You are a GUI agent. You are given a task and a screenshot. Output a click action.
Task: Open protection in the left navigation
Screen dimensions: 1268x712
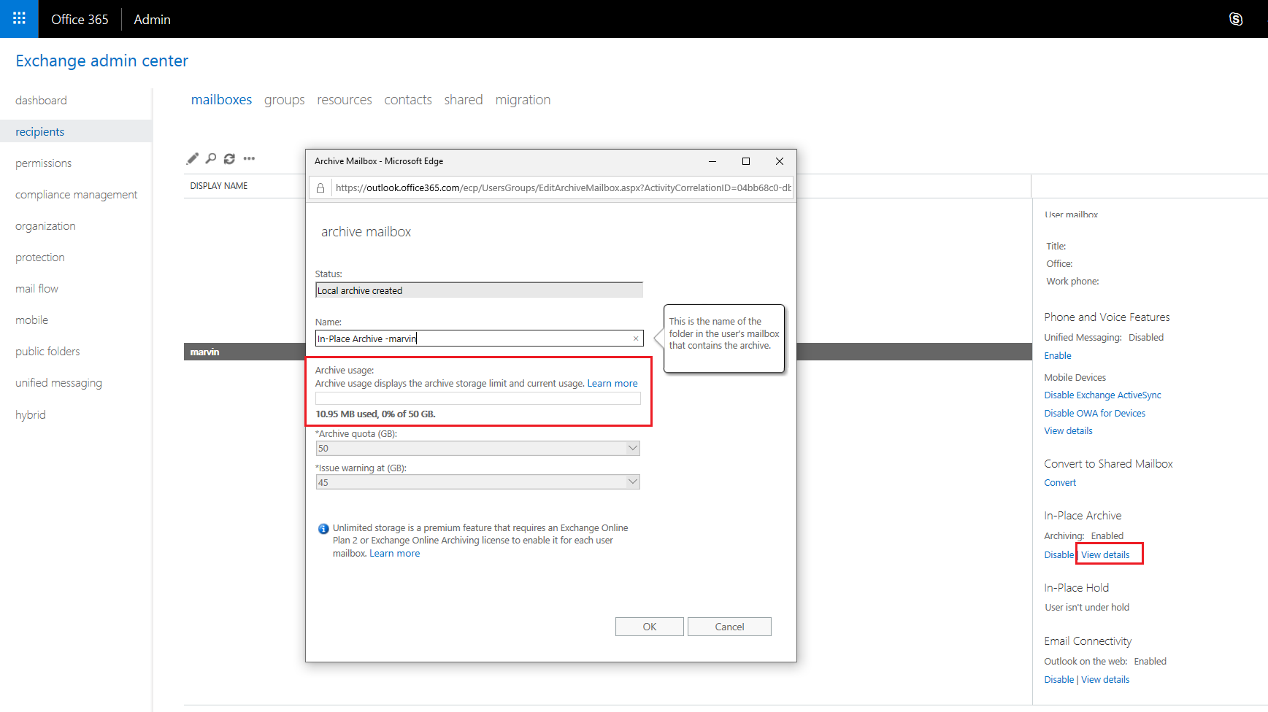40,258
